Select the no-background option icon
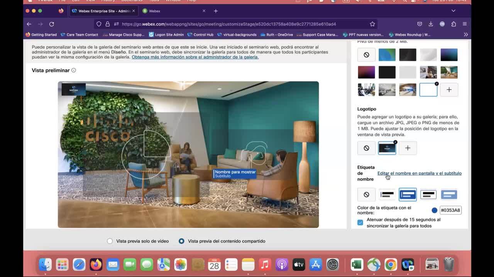The height and width of the screenshot is (277, 494). point(366,55)
